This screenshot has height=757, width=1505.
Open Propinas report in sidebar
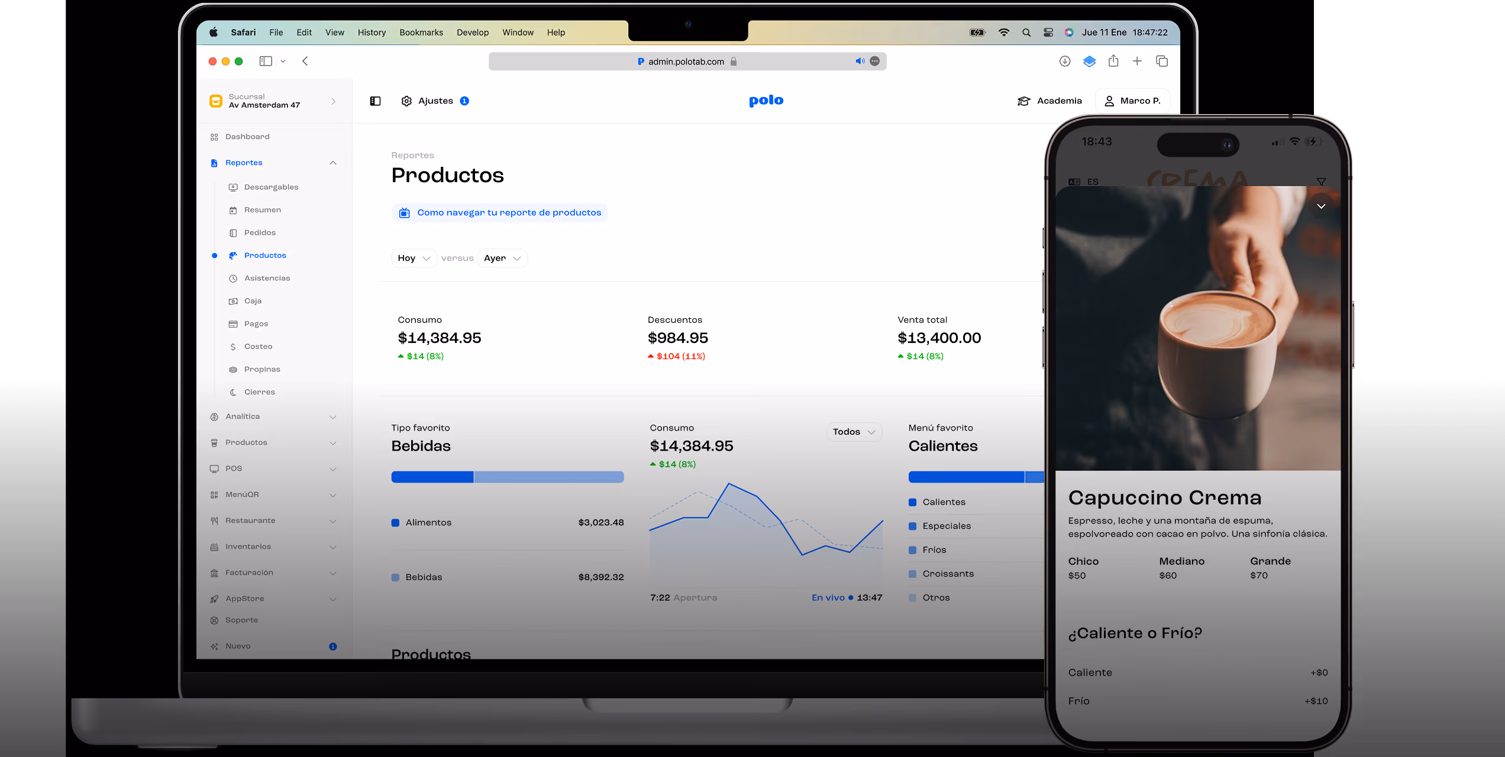click(255, 369)
